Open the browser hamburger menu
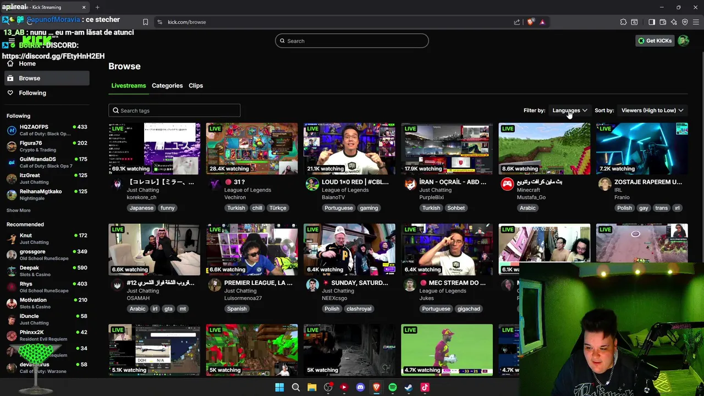The image size is (704, 396). 696,22
